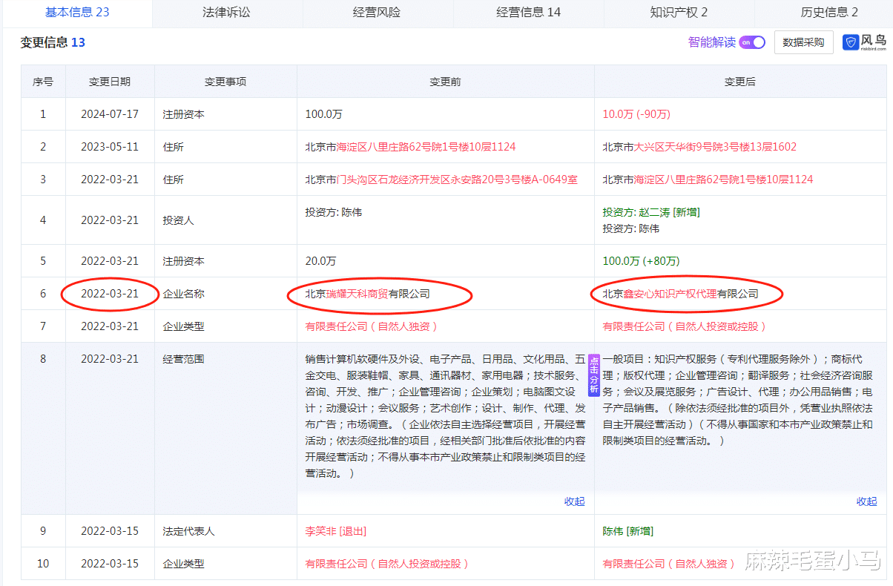Click 智能解读 label text
Viewport: 893px width, 586px height.
click(712, 42)
